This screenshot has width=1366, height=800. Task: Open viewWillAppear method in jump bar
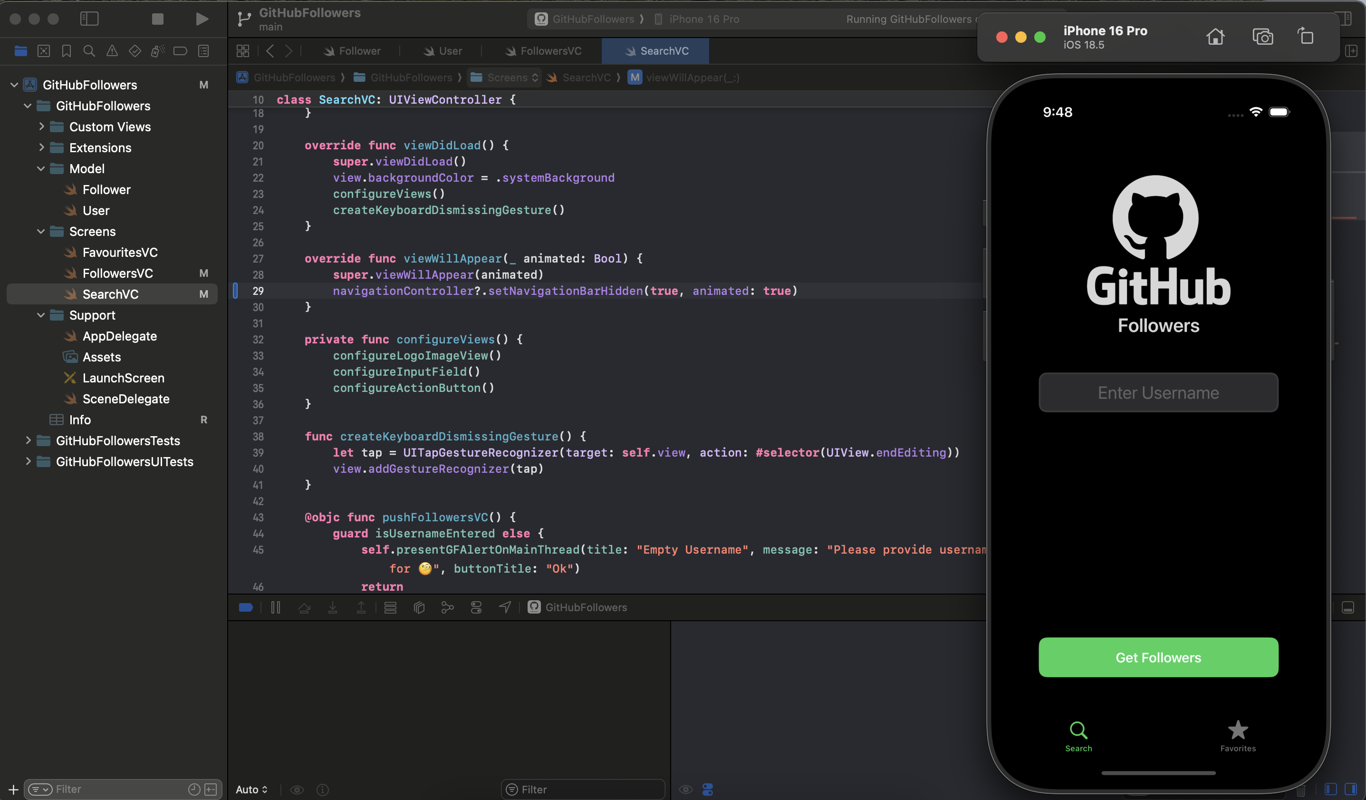[684, 78]
